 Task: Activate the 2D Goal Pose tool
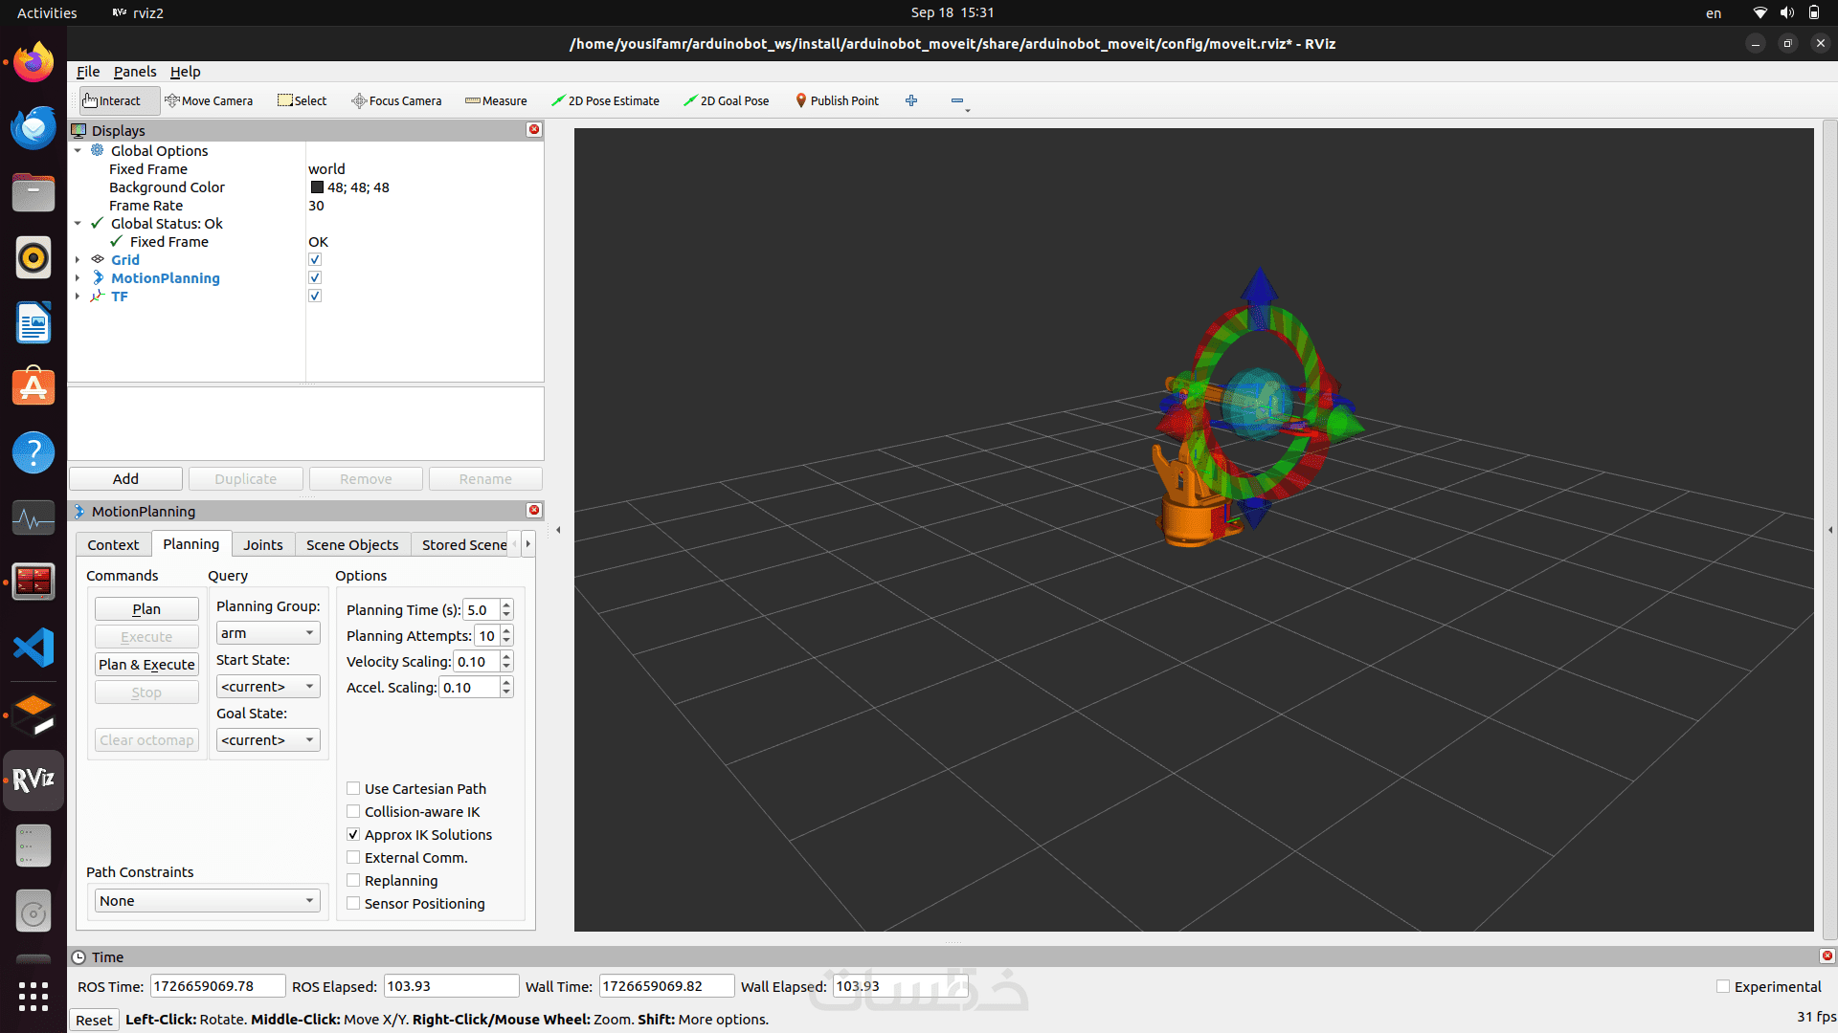727,100
